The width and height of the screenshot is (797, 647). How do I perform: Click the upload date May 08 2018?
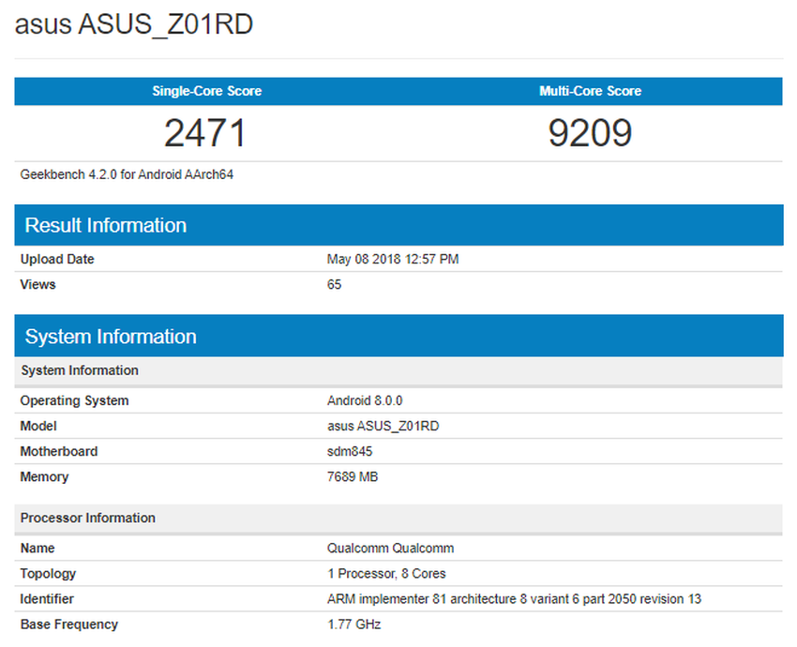(391, 259)
